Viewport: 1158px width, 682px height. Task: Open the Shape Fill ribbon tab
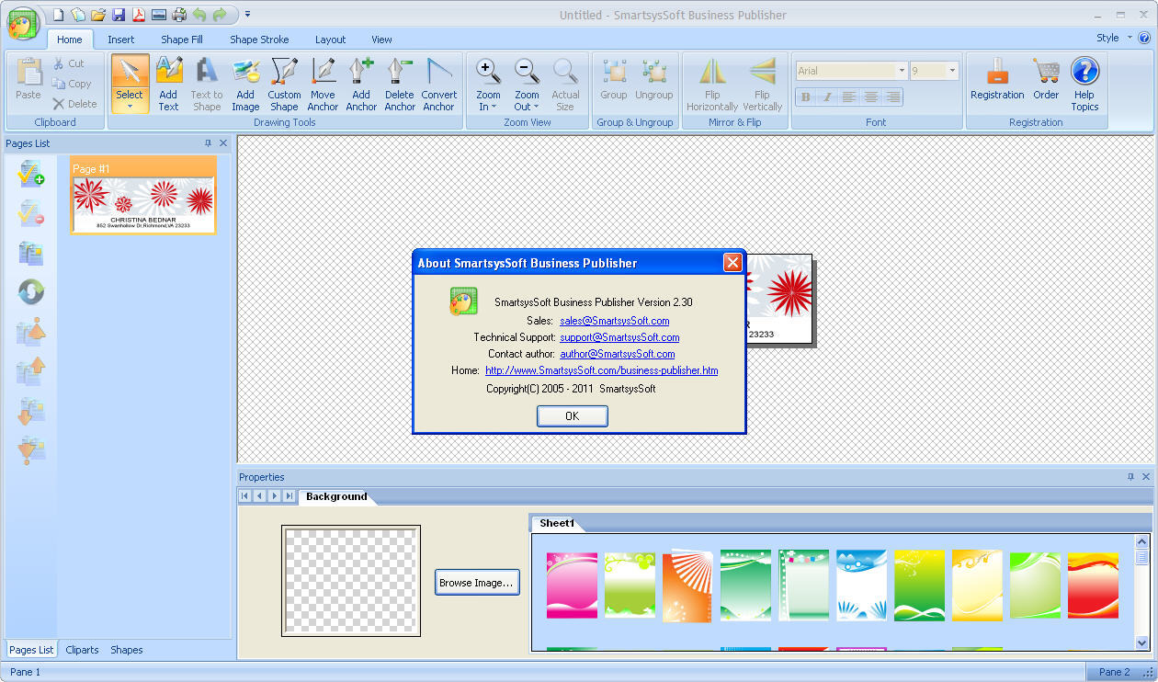182,40
